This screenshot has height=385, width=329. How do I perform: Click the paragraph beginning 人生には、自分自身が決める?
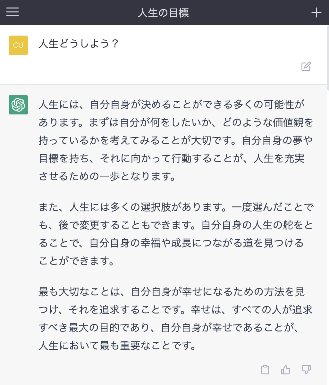[x=176, y=140]
